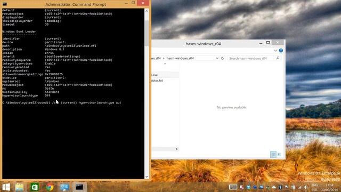Open the power battery tray icon
The image size is (341, 192).
[x=294, y=187]
